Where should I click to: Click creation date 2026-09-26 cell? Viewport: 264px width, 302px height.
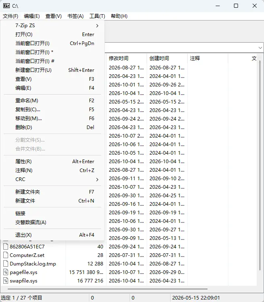click(x=167, y=85)
